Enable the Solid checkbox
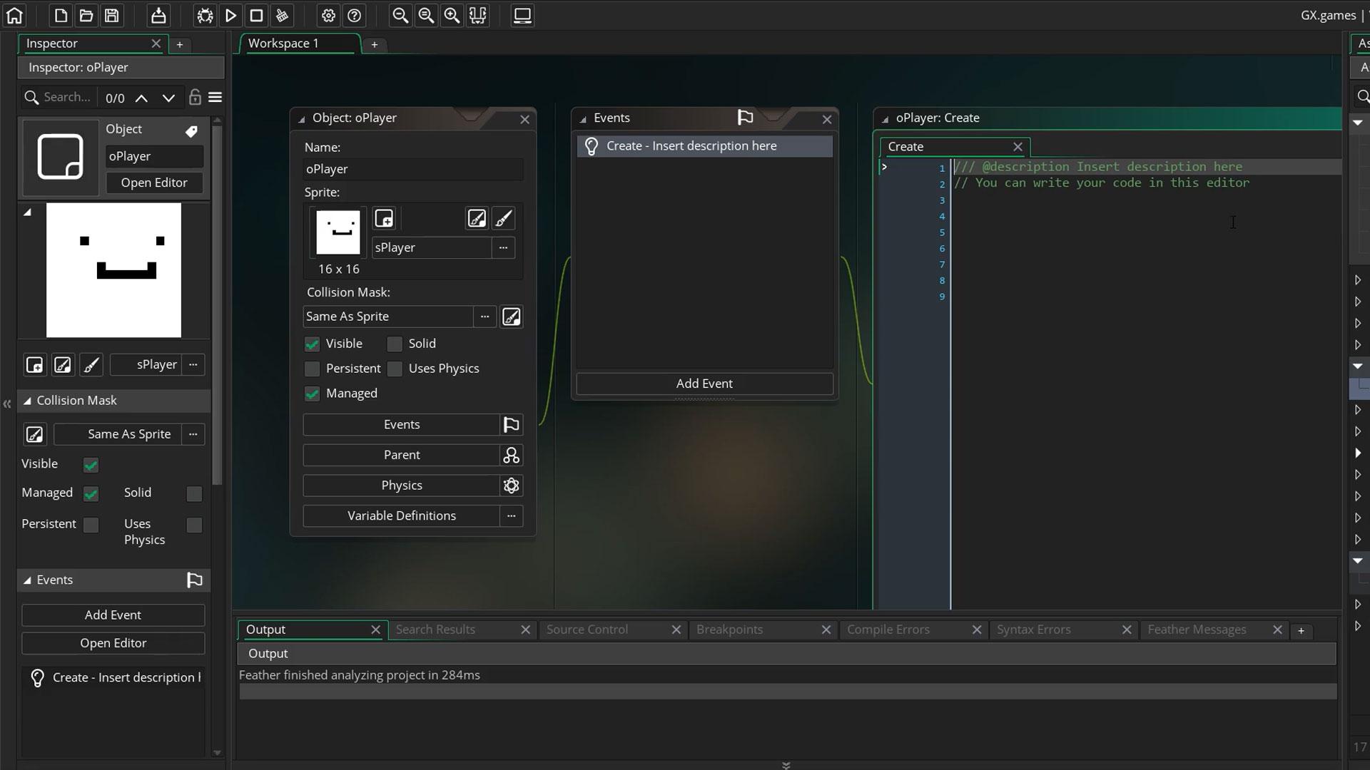The height and width of the screenshot is (770, 1370). [394, 344]
